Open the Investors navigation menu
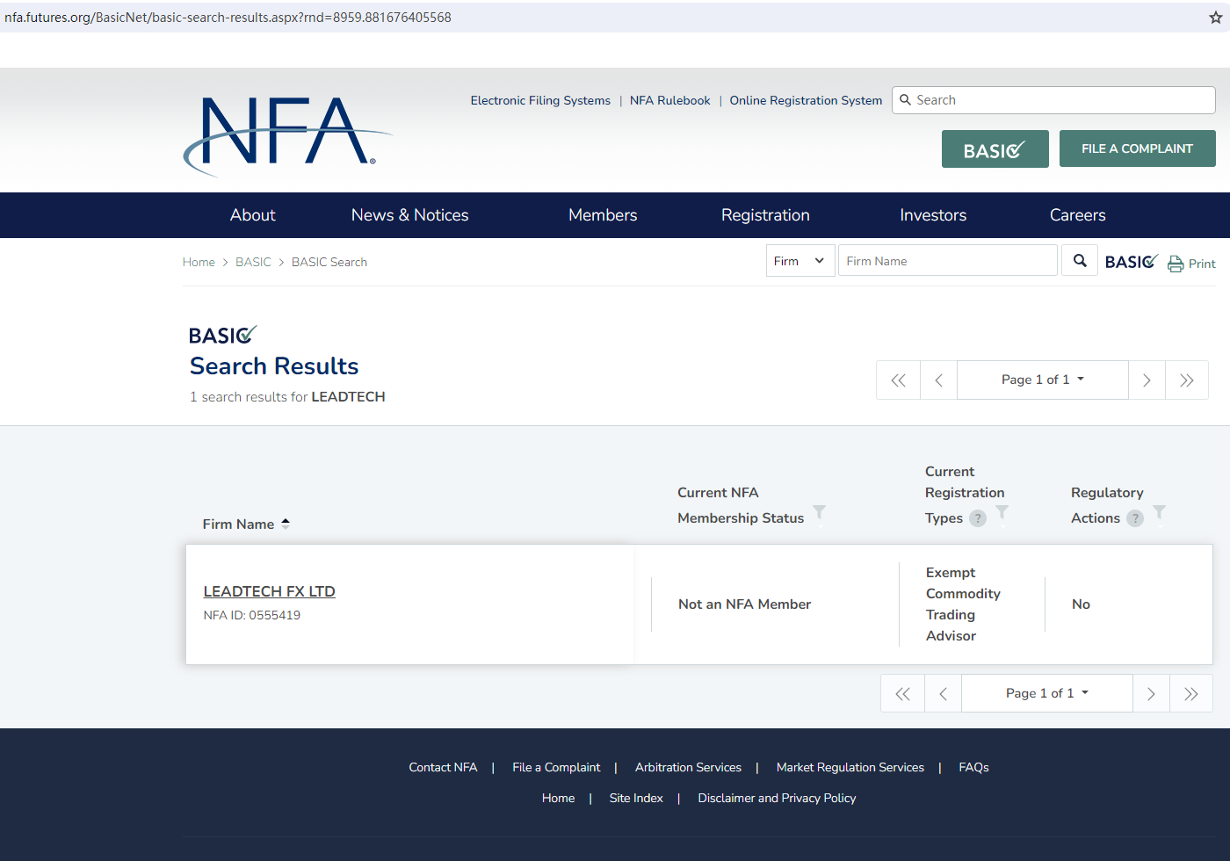This screenshot has height=861, width=1230. (933, 215)
